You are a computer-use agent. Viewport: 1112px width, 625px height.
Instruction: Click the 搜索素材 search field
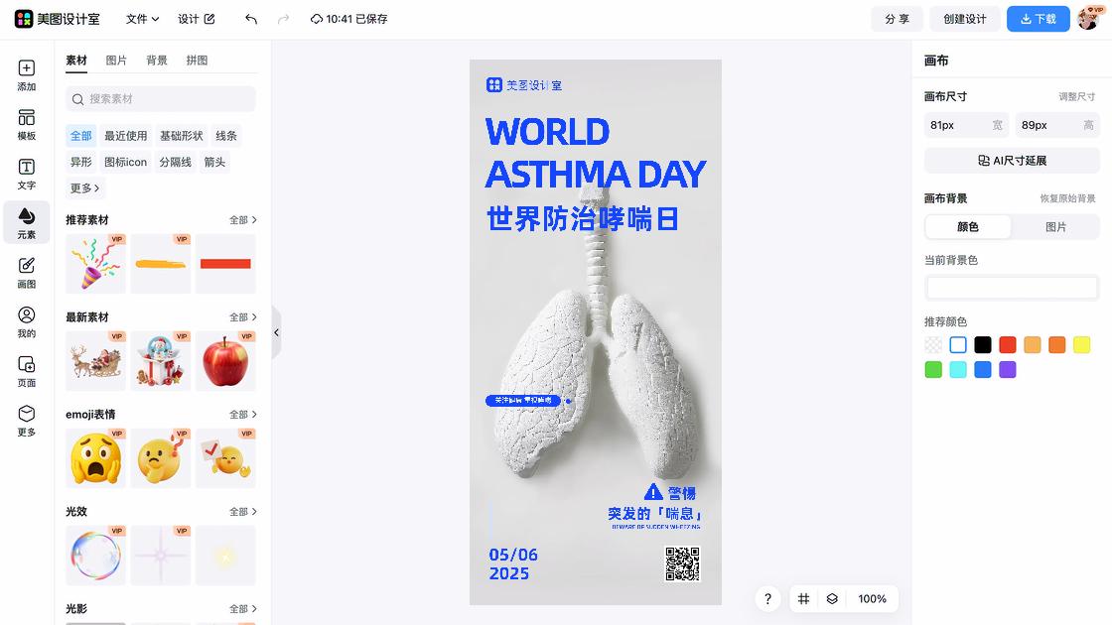click(x=160, y=99)
